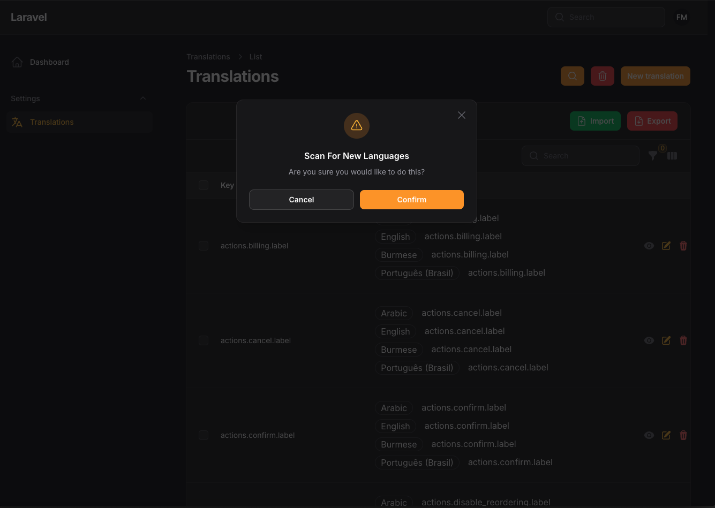Delete actions.confirm.label via its trash icon
Viewport: 715px width, 508px height.
683,435
